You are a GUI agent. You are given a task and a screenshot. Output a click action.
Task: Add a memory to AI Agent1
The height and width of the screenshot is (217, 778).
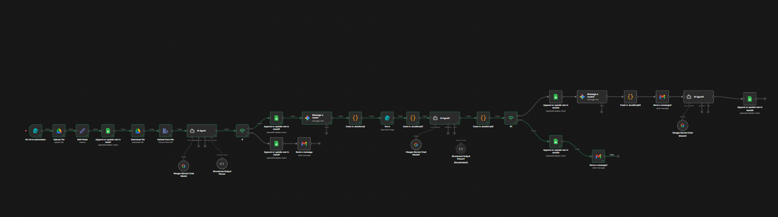448,133
